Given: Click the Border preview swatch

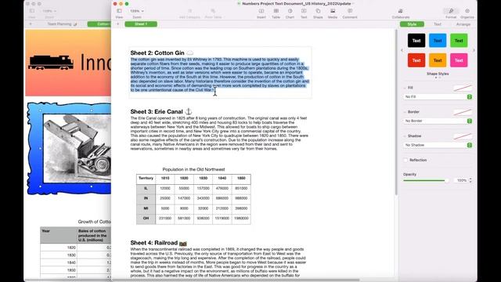Looking at the screenshot, I should click(x=463, y=112).
